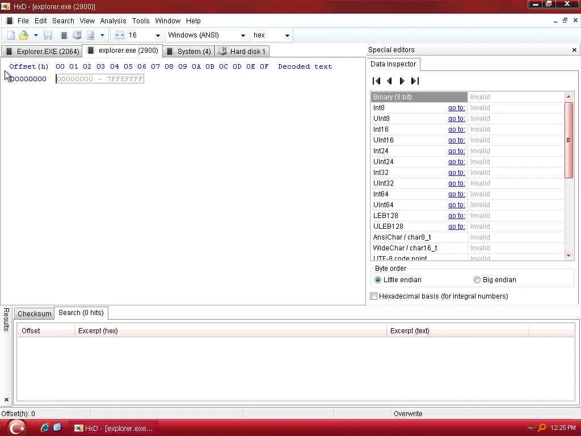Click go to link for UInt64
This screenshot has height=436, width=581.
(x=457, y=204)
